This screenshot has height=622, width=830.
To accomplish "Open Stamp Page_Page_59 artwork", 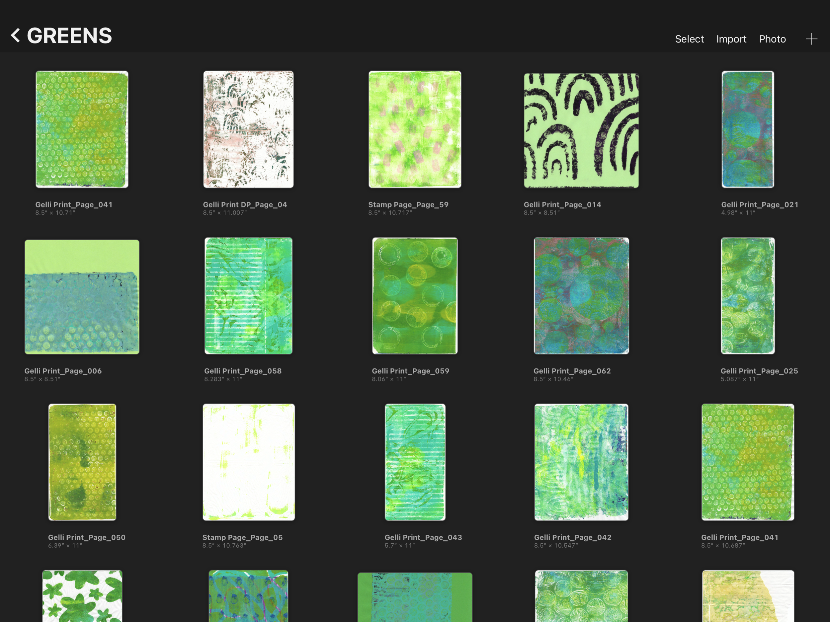I will (415, 129).
